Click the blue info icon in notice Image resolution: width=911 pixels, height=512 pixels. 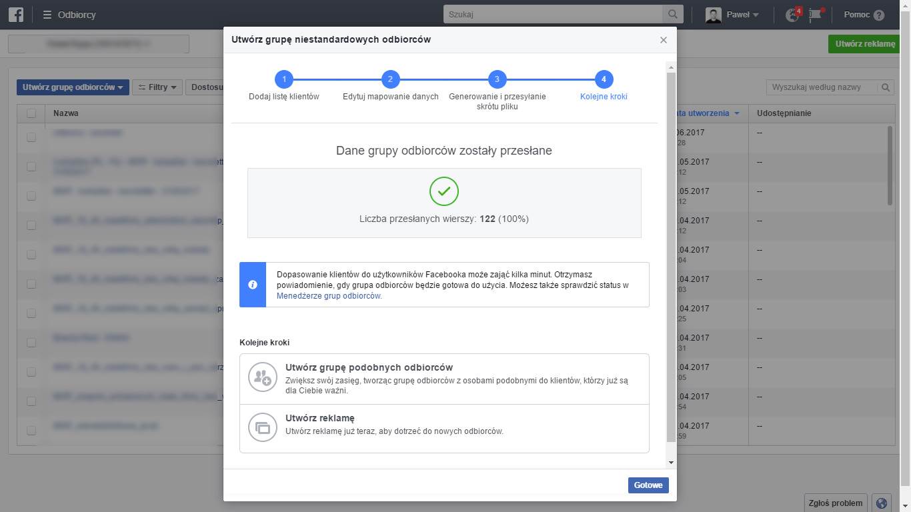click(253, 285)
